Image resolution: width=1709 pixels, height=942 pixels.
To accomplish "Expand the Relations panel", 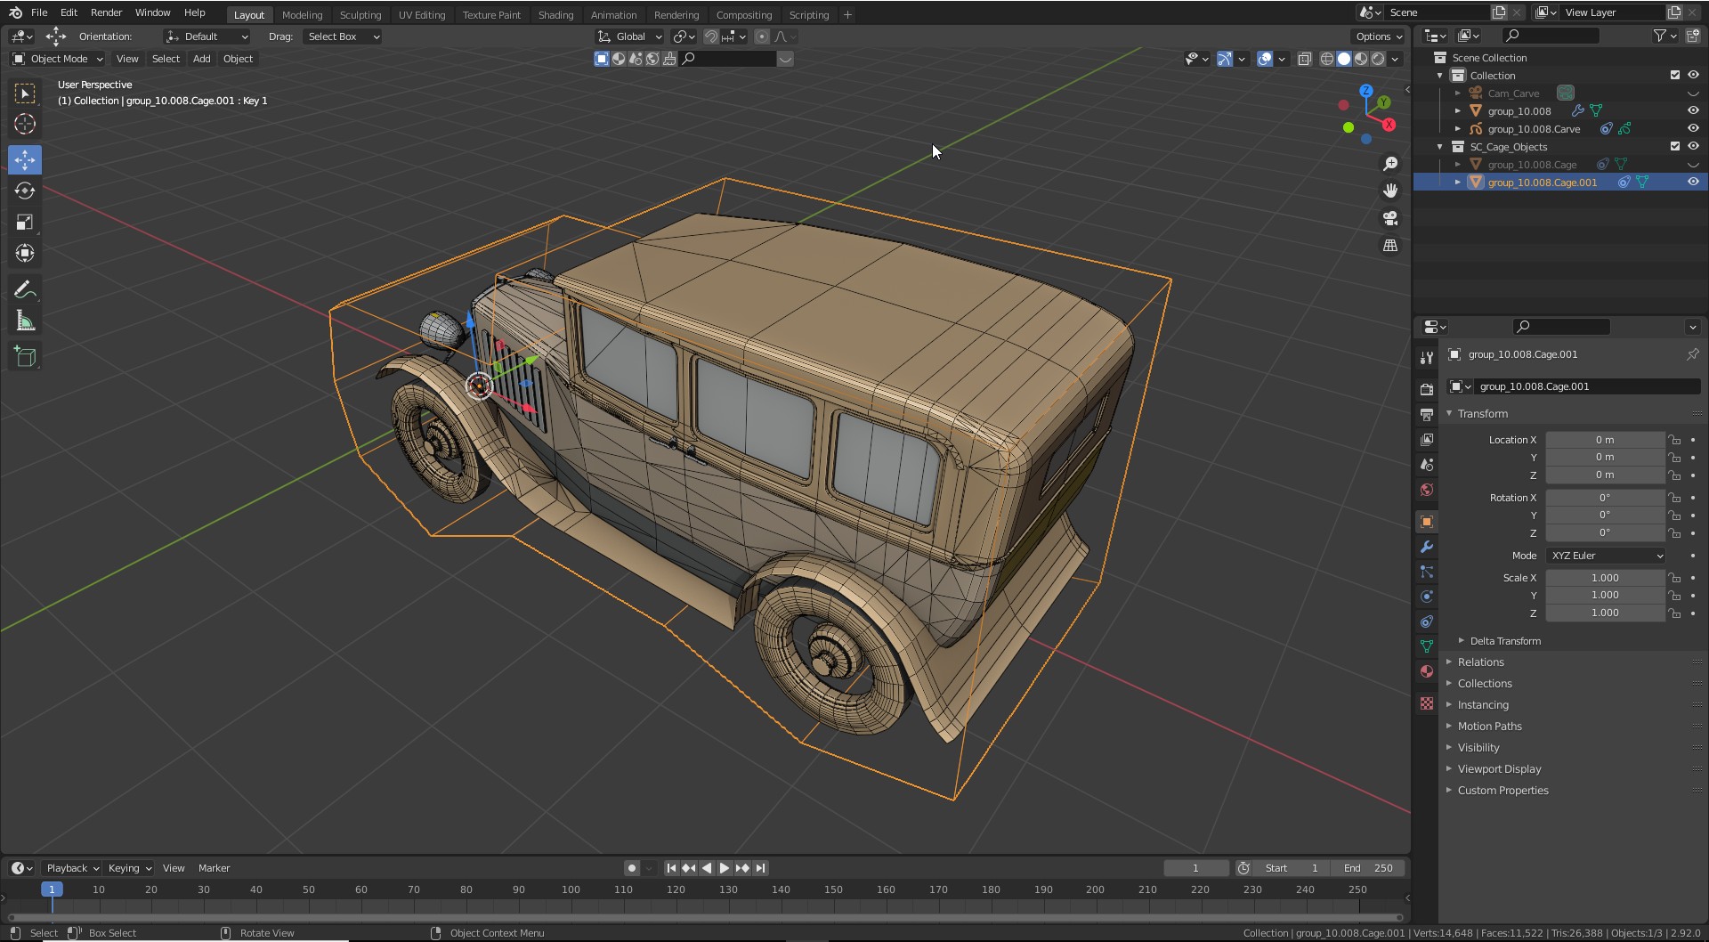I will click(x=1480, y=662).
